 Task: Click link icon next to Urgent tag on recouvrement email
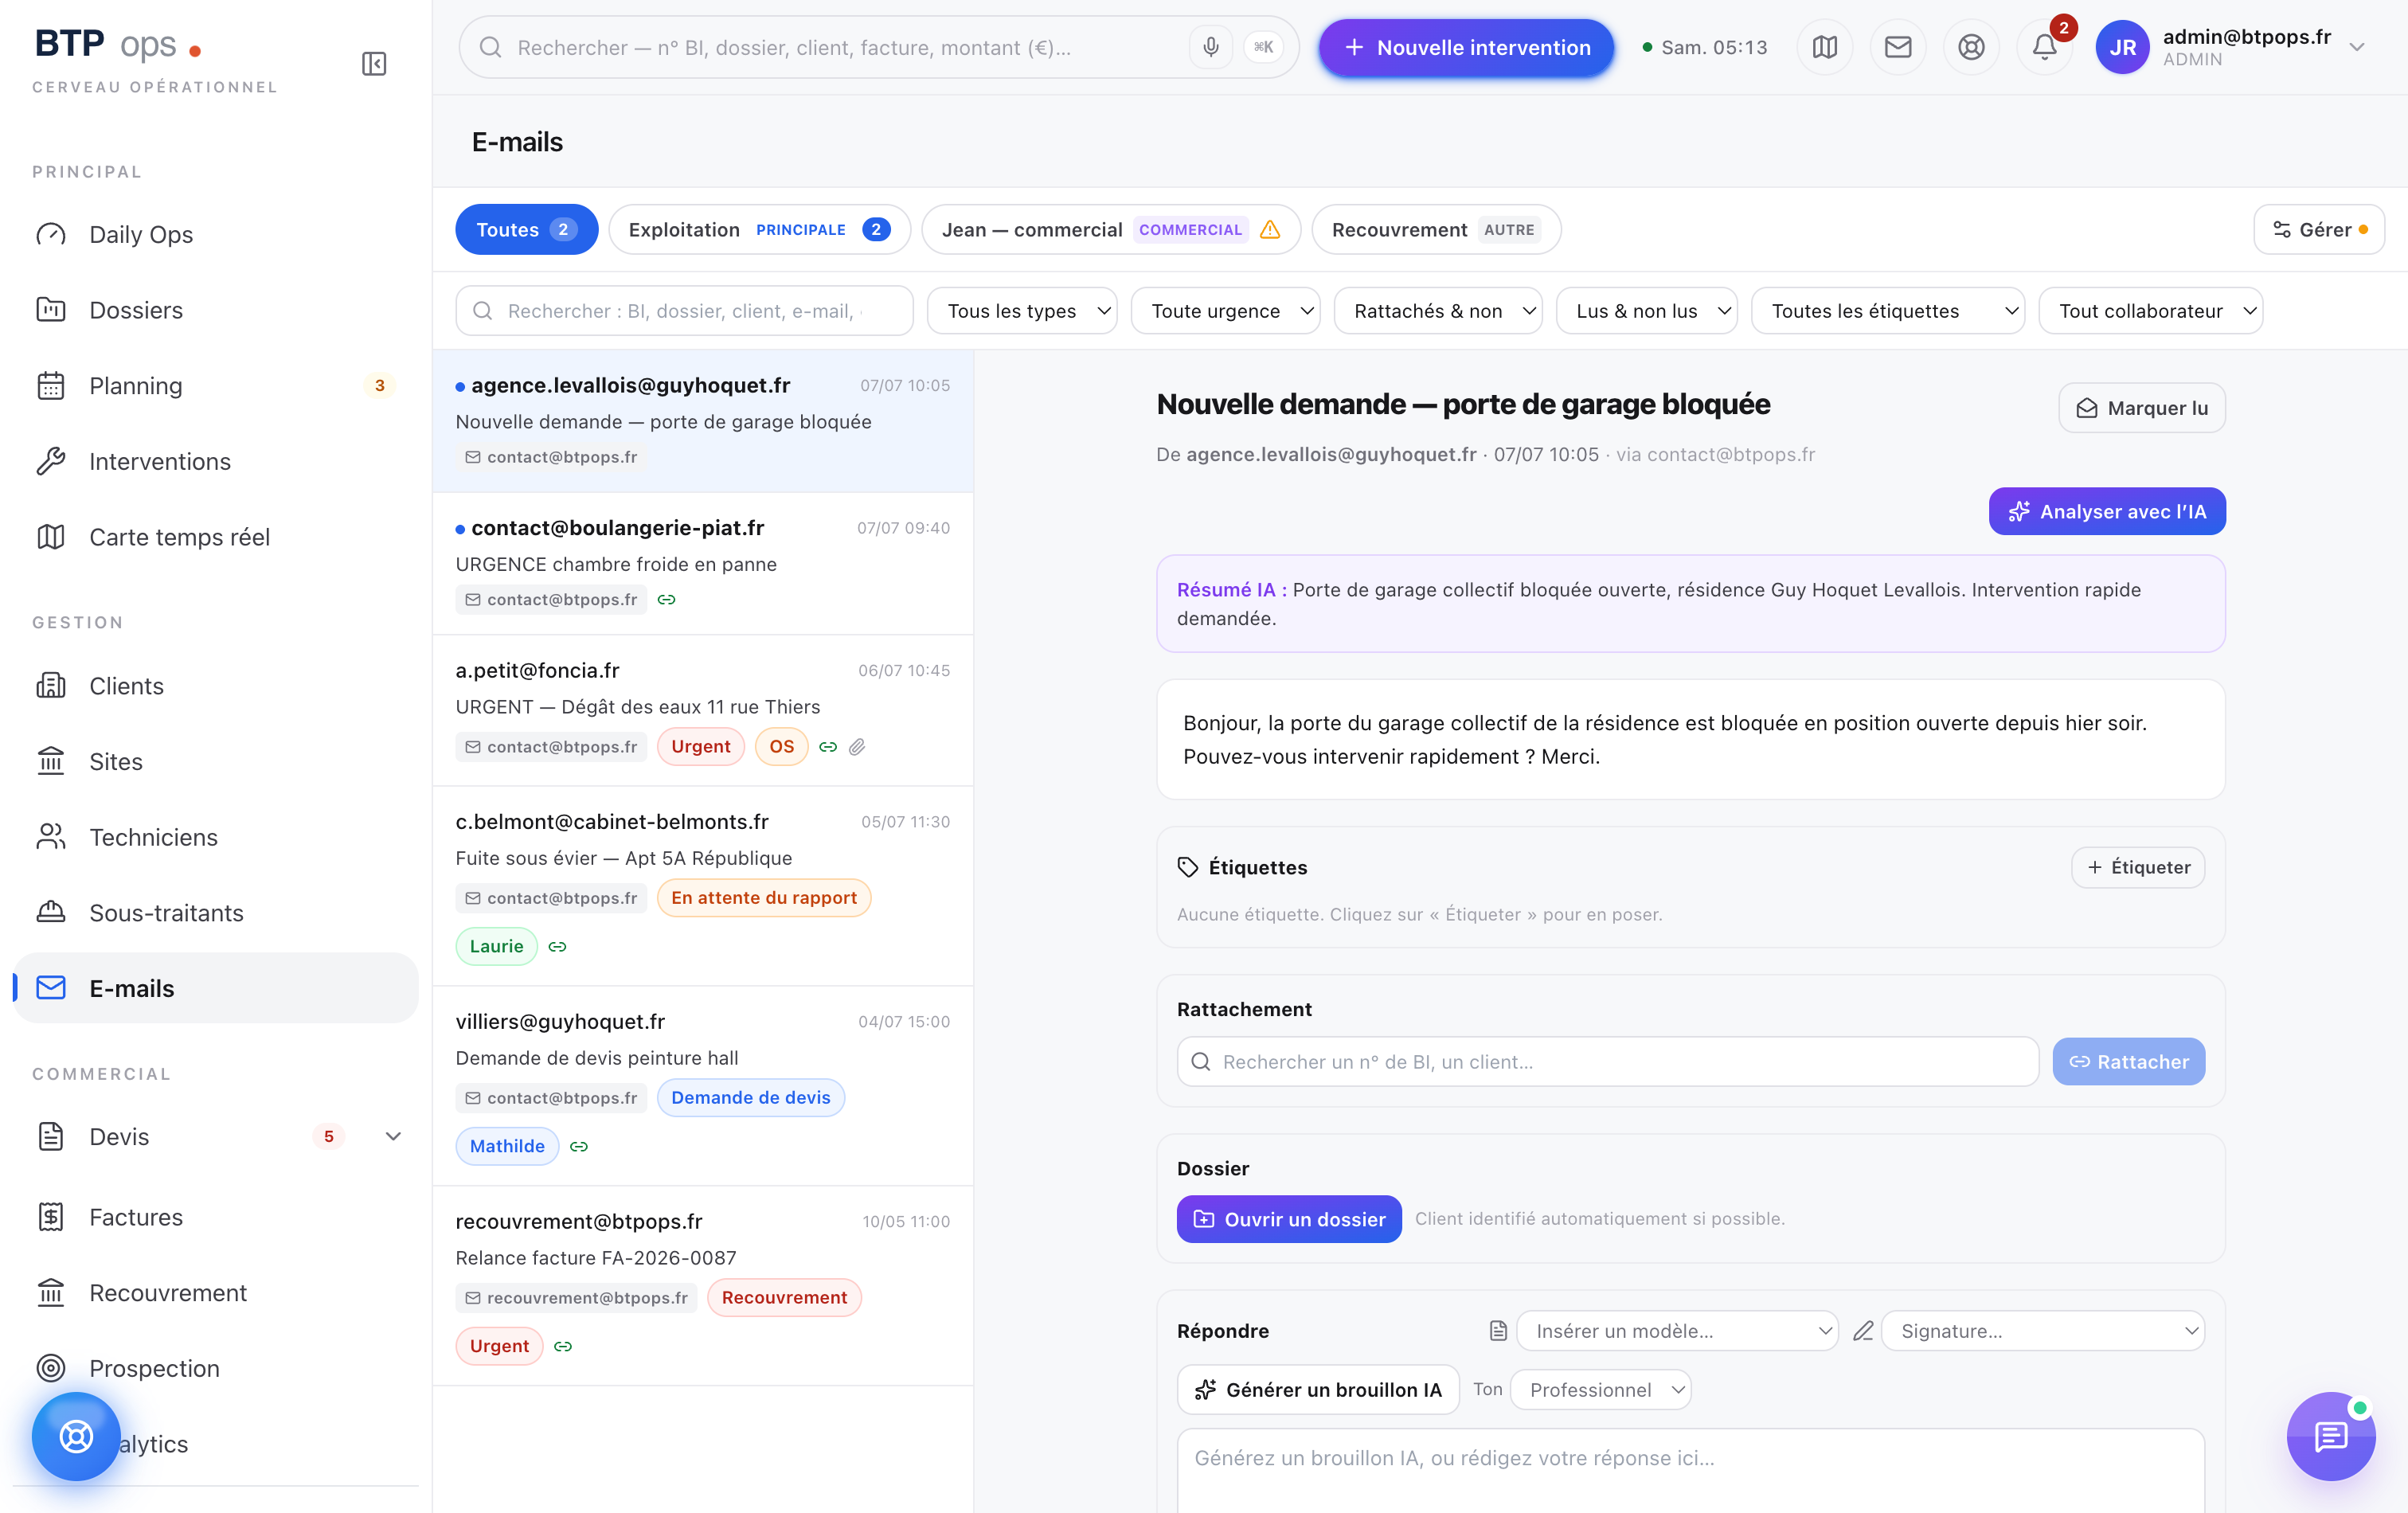(563, 1347)
